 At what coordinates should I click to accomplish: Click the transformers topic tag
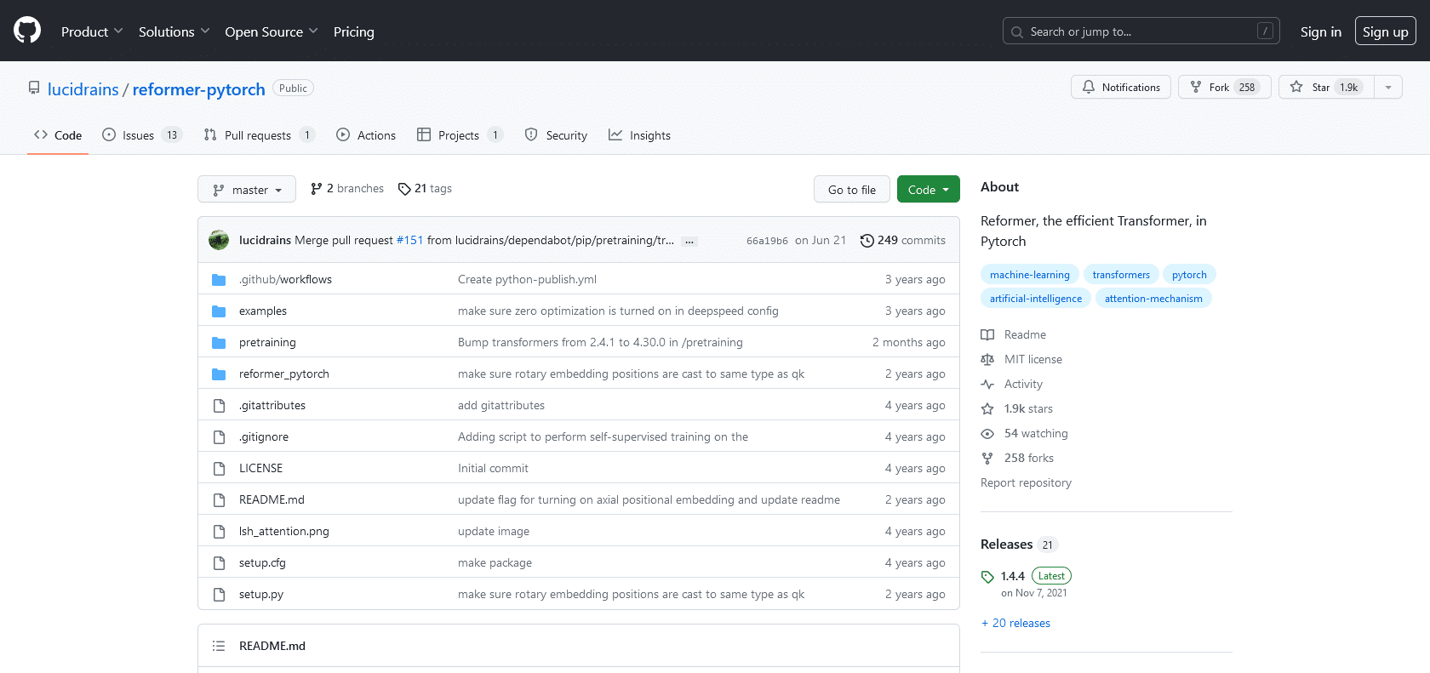click(x=1121, y=274)
